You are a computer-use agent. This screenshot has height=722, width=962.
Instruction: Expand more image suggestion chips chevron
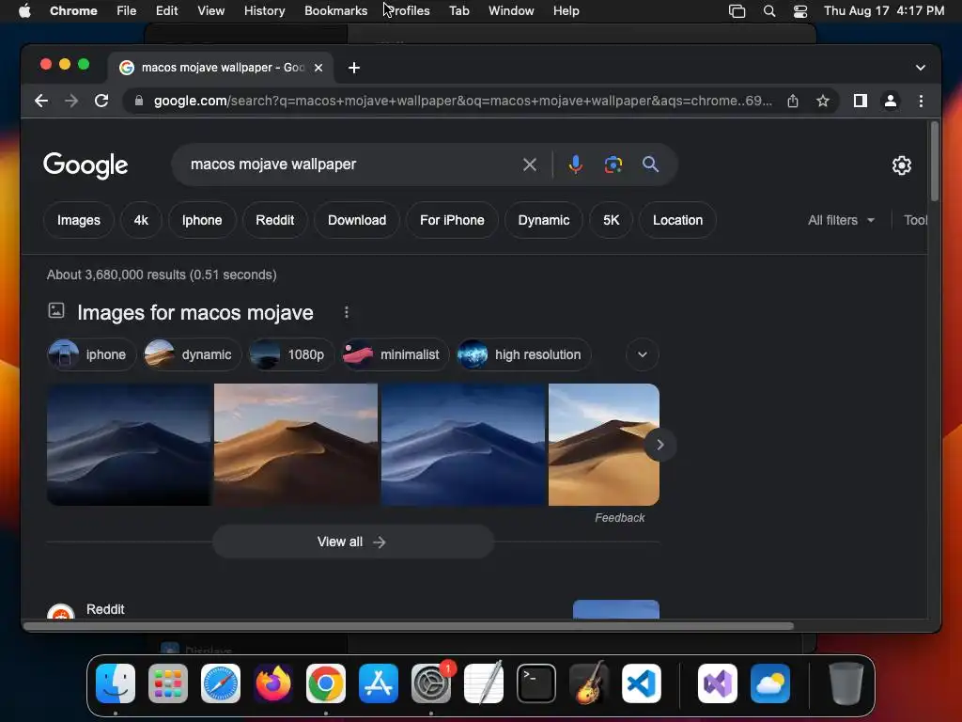click(x=643, y=354)
